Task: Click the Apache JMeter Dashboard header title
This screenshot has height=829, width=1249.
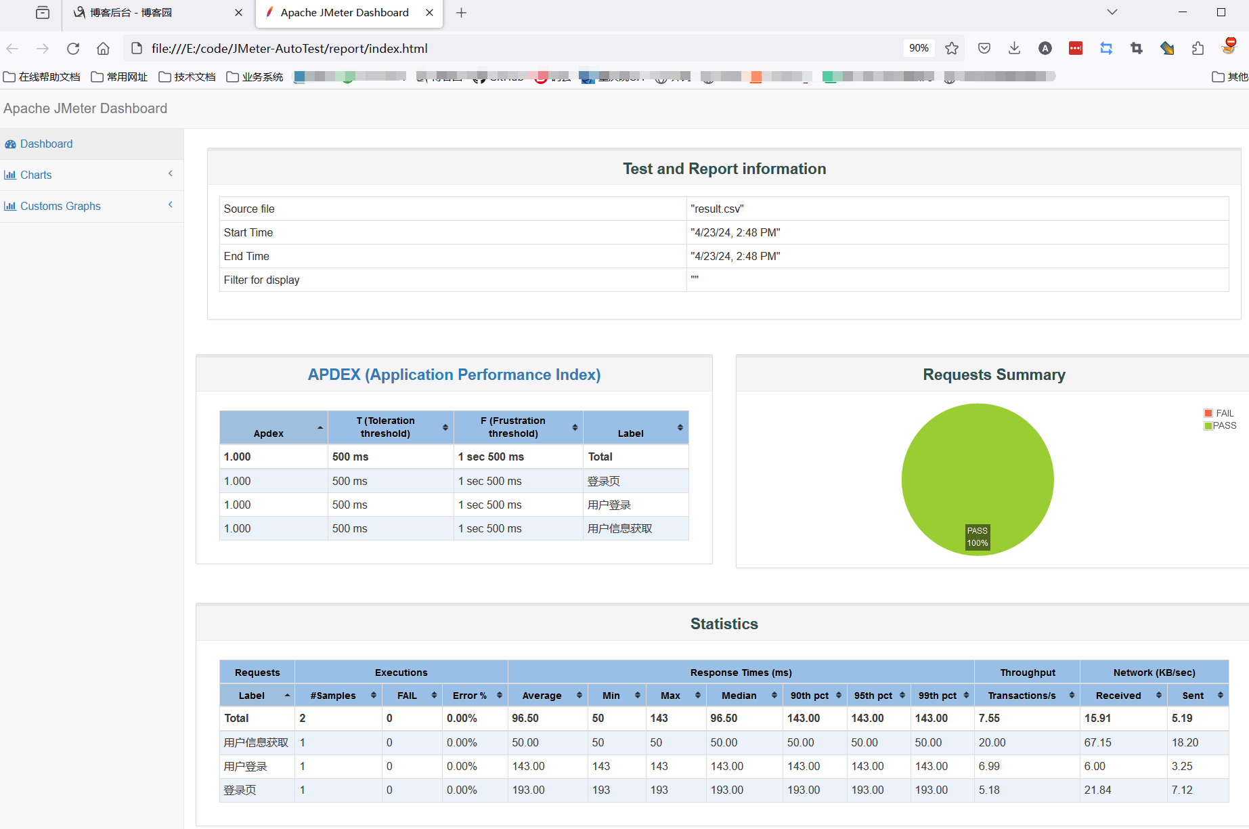Action: point(85,108)
